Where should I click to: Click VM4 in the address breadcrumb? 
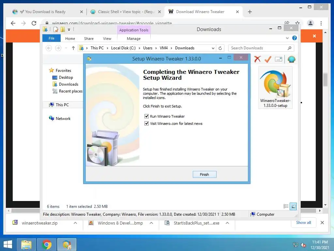click(164, 48)
